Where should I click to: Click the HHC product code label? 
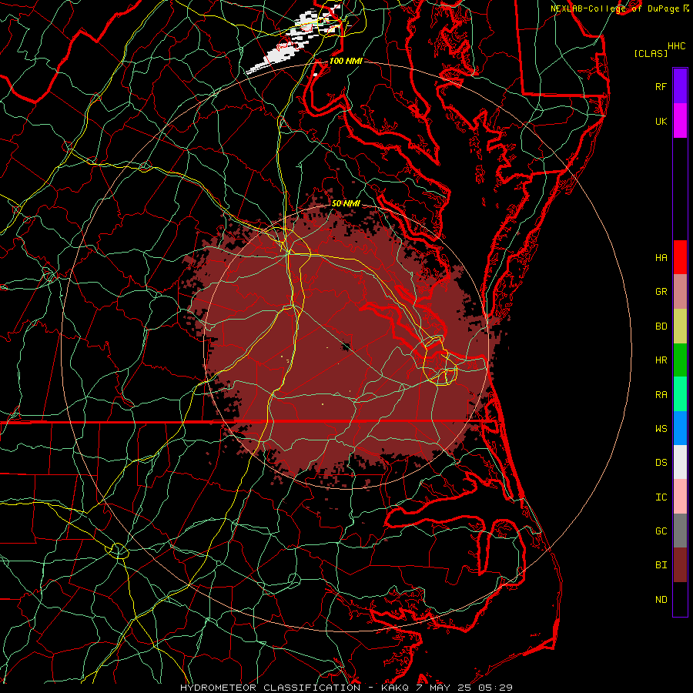click(676, 46)
